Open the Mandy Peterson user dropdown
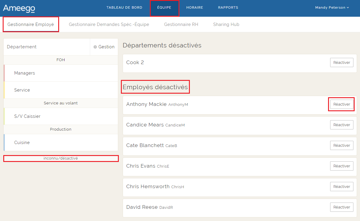 (332, 8)
